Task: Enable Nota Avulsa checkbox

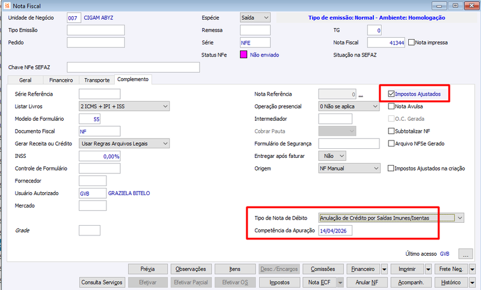Action: click(x=391, y=106)
